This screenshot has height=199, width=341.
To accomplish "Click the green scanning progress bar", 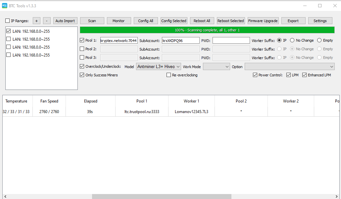I will 207,30.
